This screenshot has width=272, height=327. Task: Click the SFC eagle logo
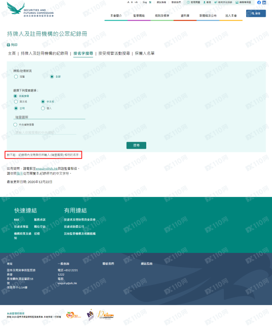click(16, 8)
